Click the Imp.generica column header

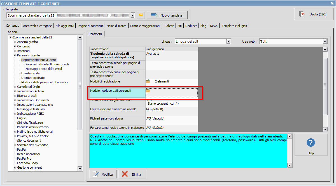coord(172,49)
